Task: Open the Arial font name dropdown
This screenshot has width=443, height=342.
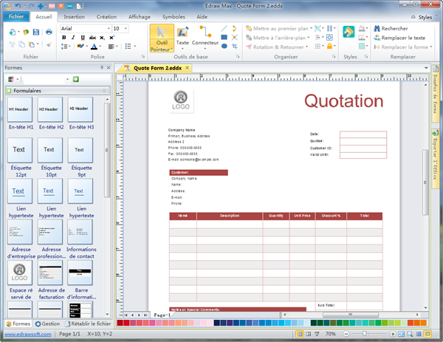Action: 107,28
